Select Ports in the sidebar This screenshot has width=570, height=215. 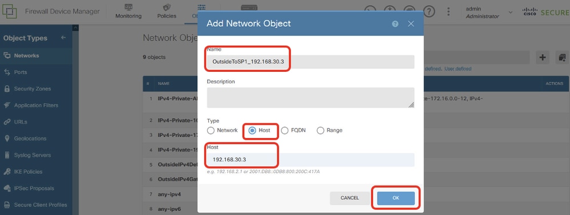[x=37, y=72]
